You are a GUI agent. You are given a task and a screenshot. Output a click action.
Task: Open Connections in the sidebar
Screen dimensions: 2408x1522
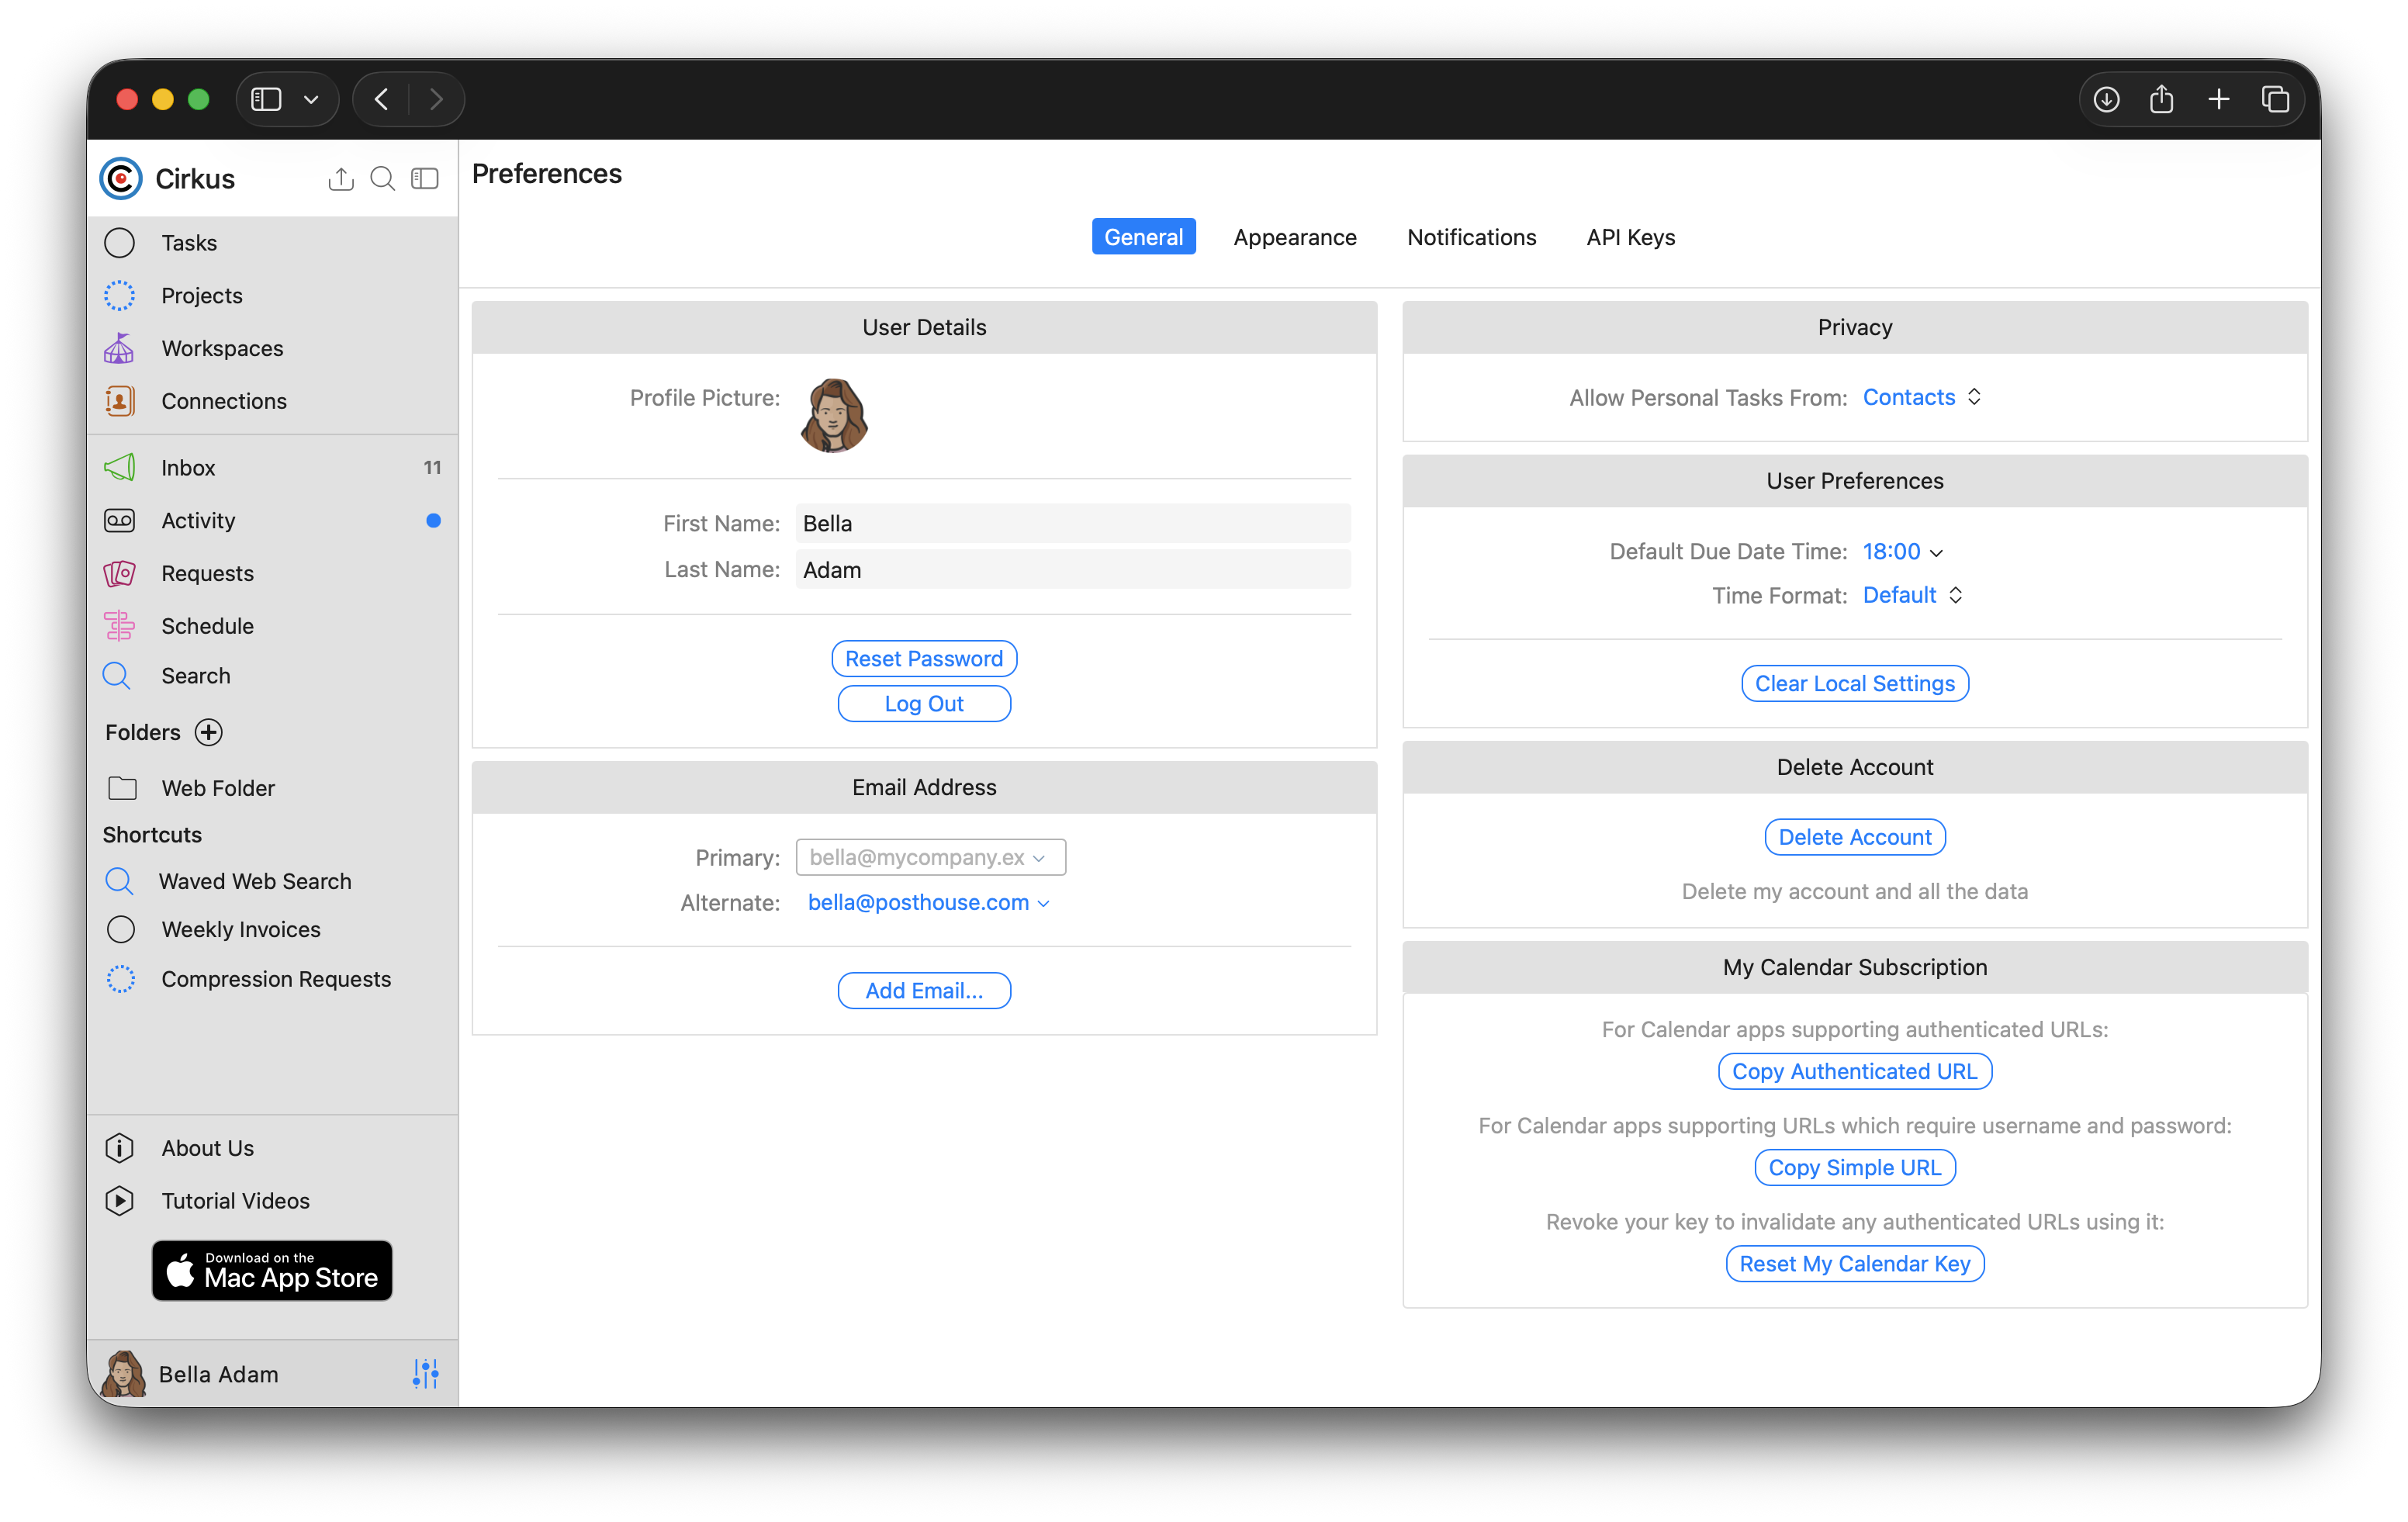coord(223,401)
